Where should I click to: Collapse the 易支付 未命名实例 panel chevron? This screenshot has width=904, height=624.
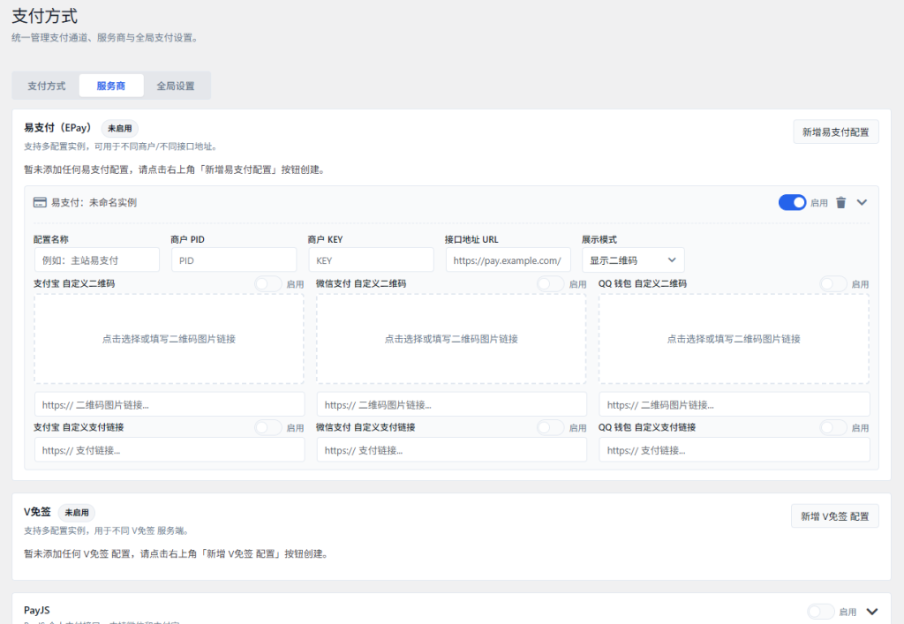[863, 203]
